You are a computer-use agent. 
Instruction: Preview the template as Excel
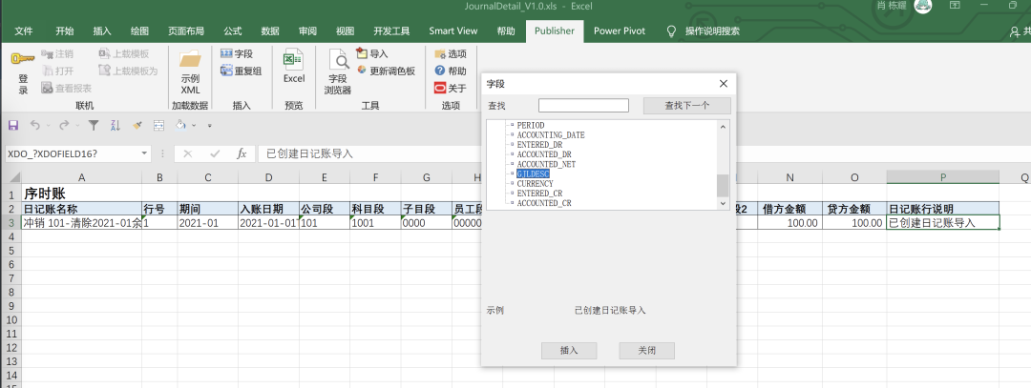294,67
